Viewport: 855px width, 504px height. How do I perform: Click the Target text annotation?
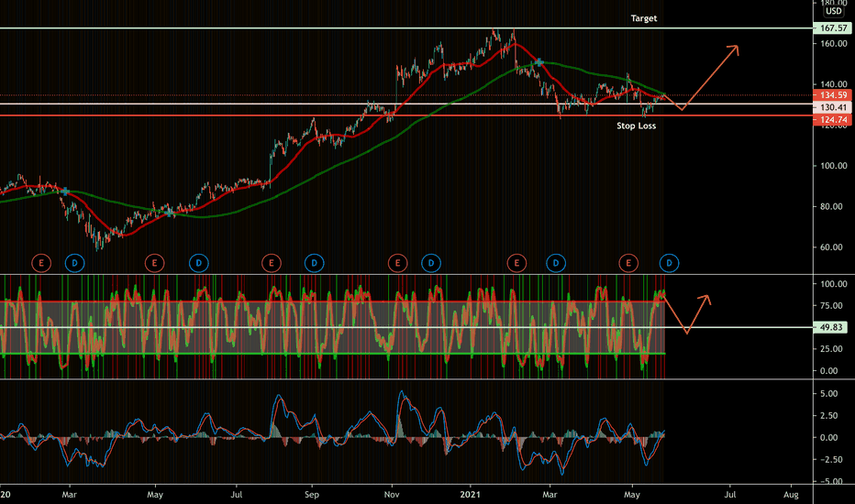[x=643, y=18]
